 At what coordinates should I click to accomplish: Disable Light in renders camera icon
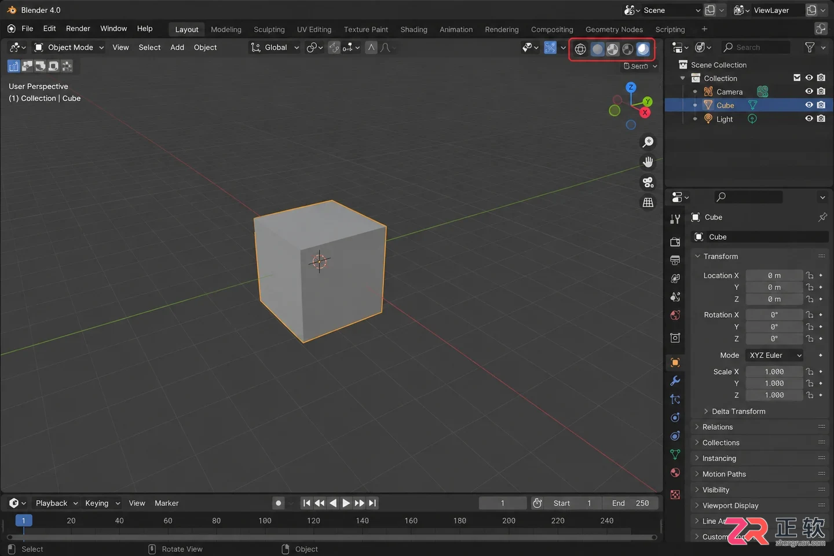[821, 119]
